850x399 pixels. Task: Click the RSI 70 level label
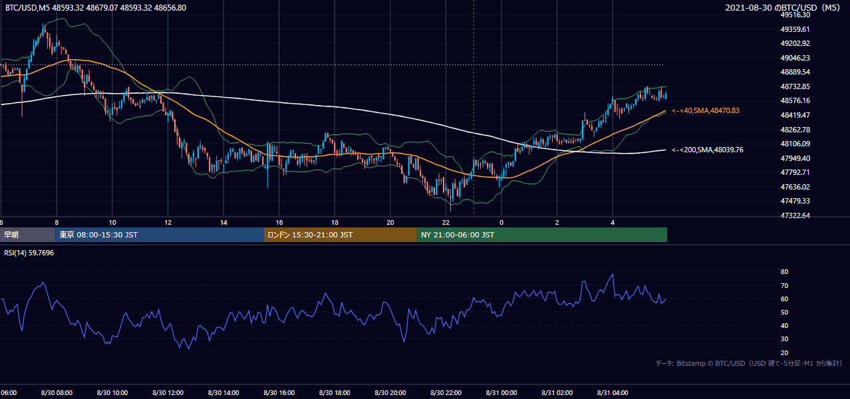(x=784, y=285)
